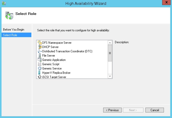Screen dimensions: 172x118
Task: Click the wizard icon in title bar
Action: 4,3
